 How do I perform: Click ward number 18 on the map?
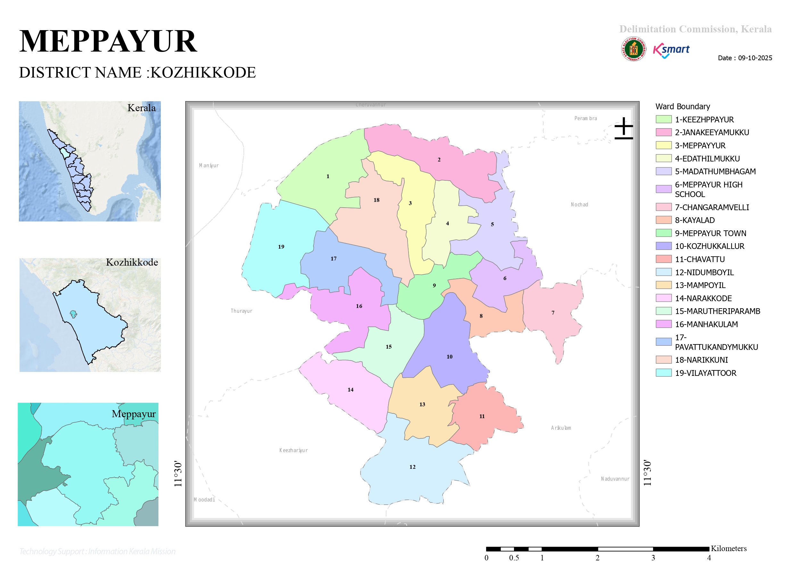377,200
